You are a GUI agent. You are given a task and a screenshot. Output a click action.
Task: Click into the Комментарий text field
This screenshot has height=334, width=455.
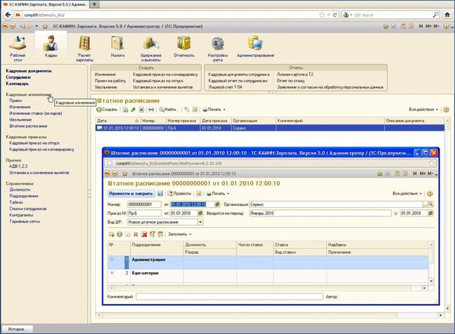pos(229,296)
